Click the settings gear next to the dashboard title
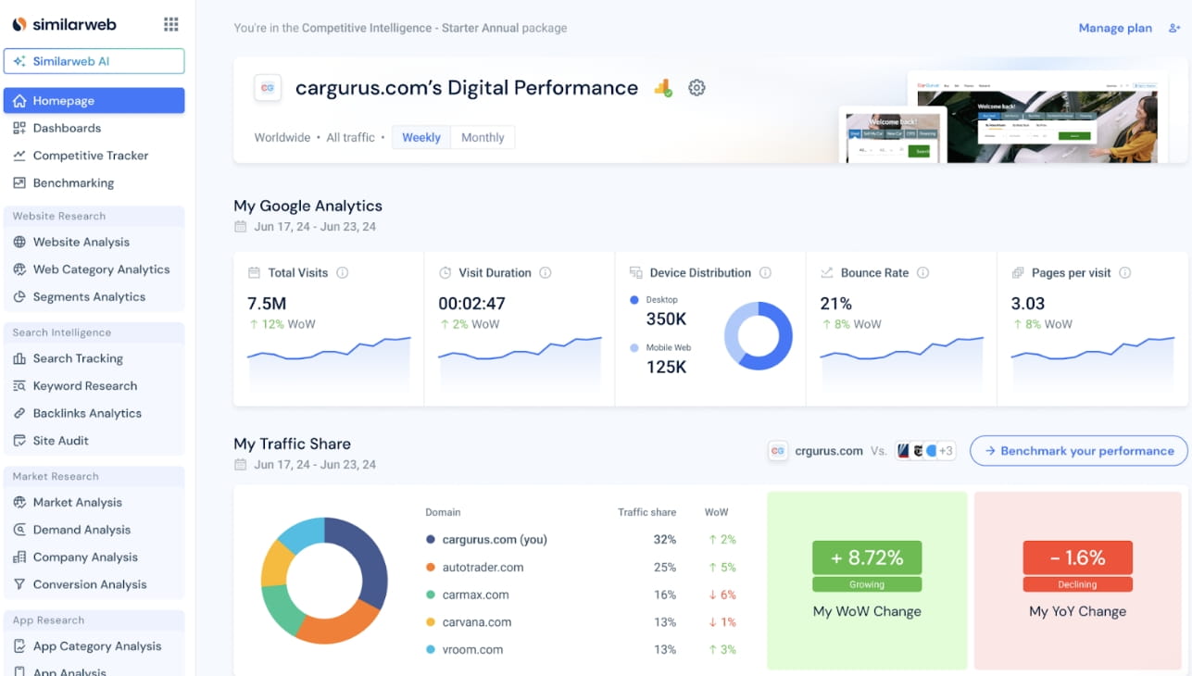Image resolution: width=1192 pixels, height=676 pixels. pos(696,88)
